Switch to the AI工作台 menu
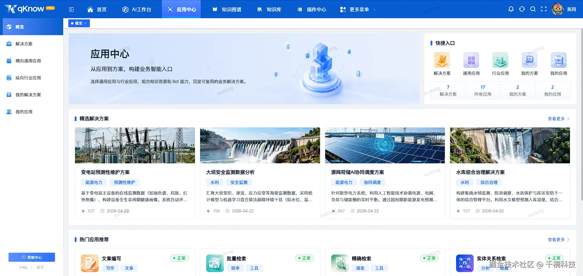Screen dimensions: 583x276 tap(137, 9)
